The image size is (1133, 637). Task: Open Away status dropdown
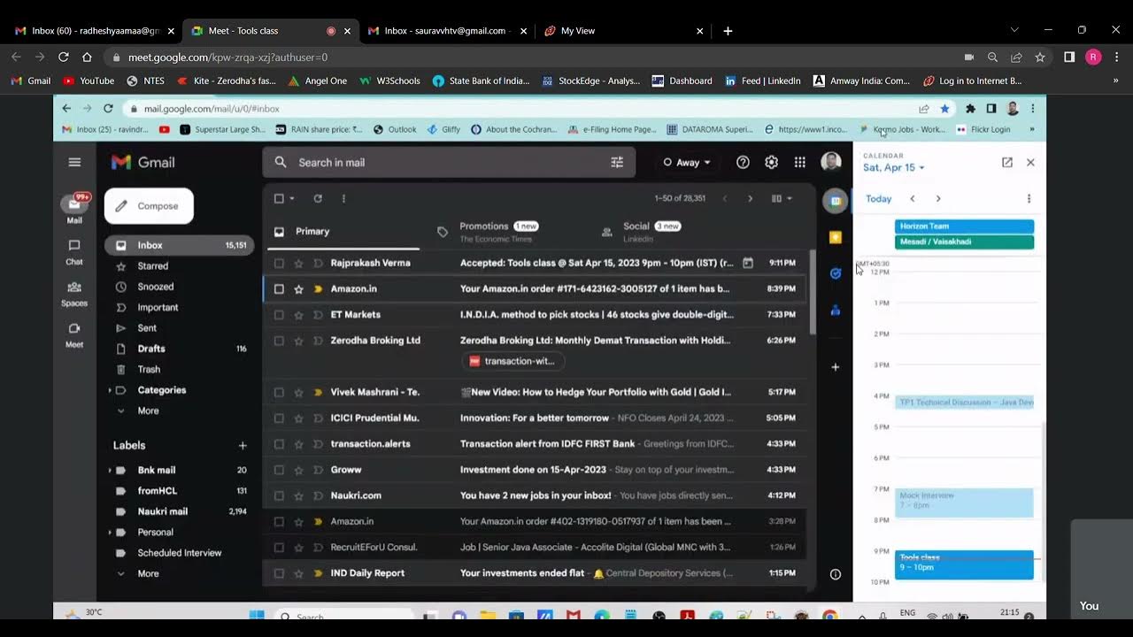[687, 162]
